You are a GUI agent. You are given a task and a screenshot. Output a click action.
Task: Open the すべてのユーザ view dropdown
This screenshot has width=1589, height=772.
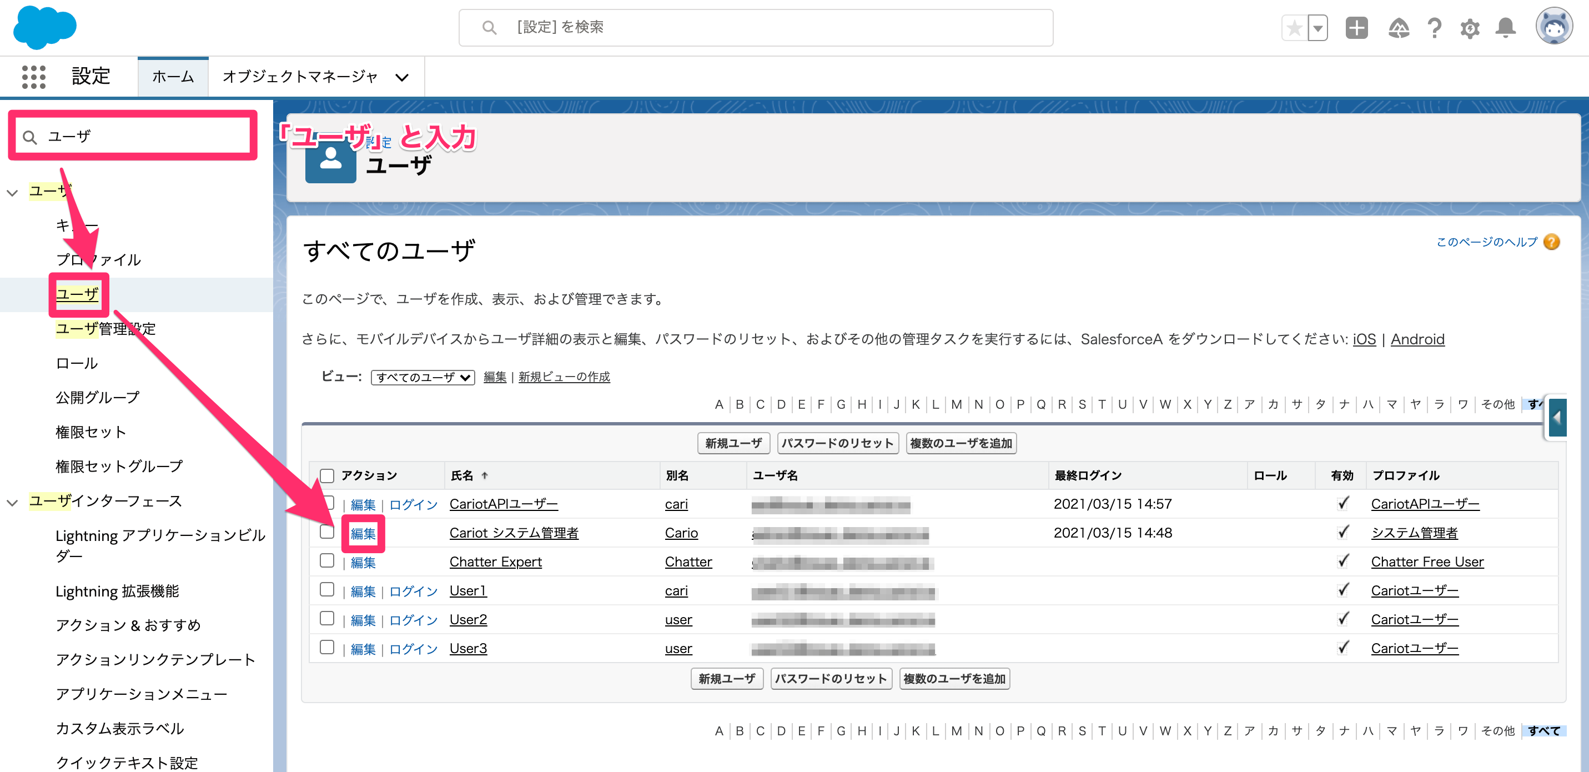point(423,377)
